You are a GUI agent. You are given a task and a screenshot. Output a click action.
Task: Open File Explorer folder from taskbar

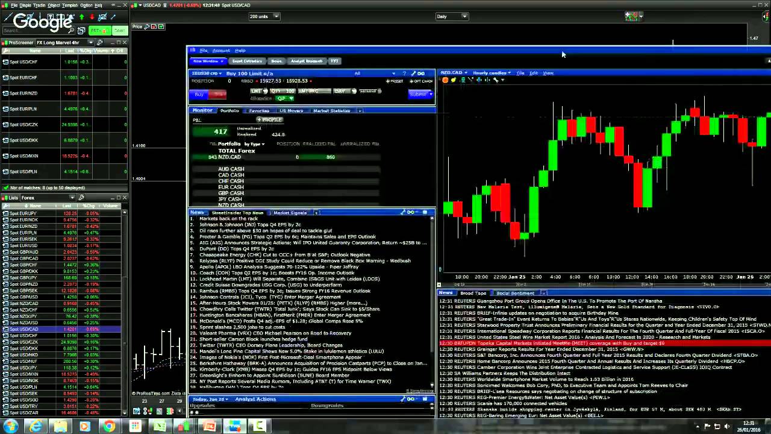(60, 426)
